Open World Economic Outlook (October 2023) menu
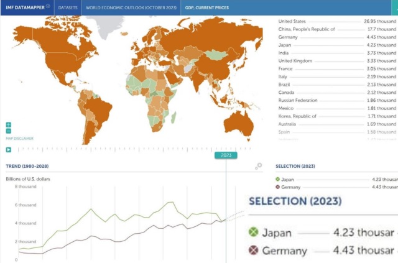The height and width of the screenshot is (263, 398). click(131, 7)
